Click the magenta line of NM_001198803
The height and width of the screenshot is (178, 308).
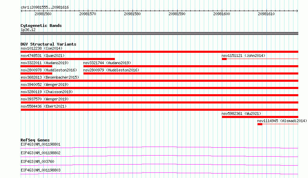(159, 173)
